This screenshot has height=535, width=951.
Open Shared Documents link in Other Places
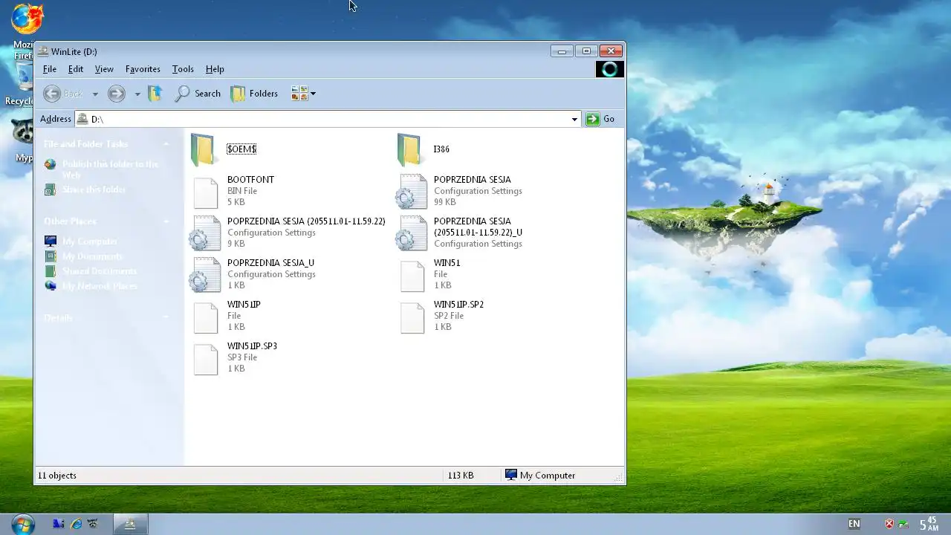100,271
